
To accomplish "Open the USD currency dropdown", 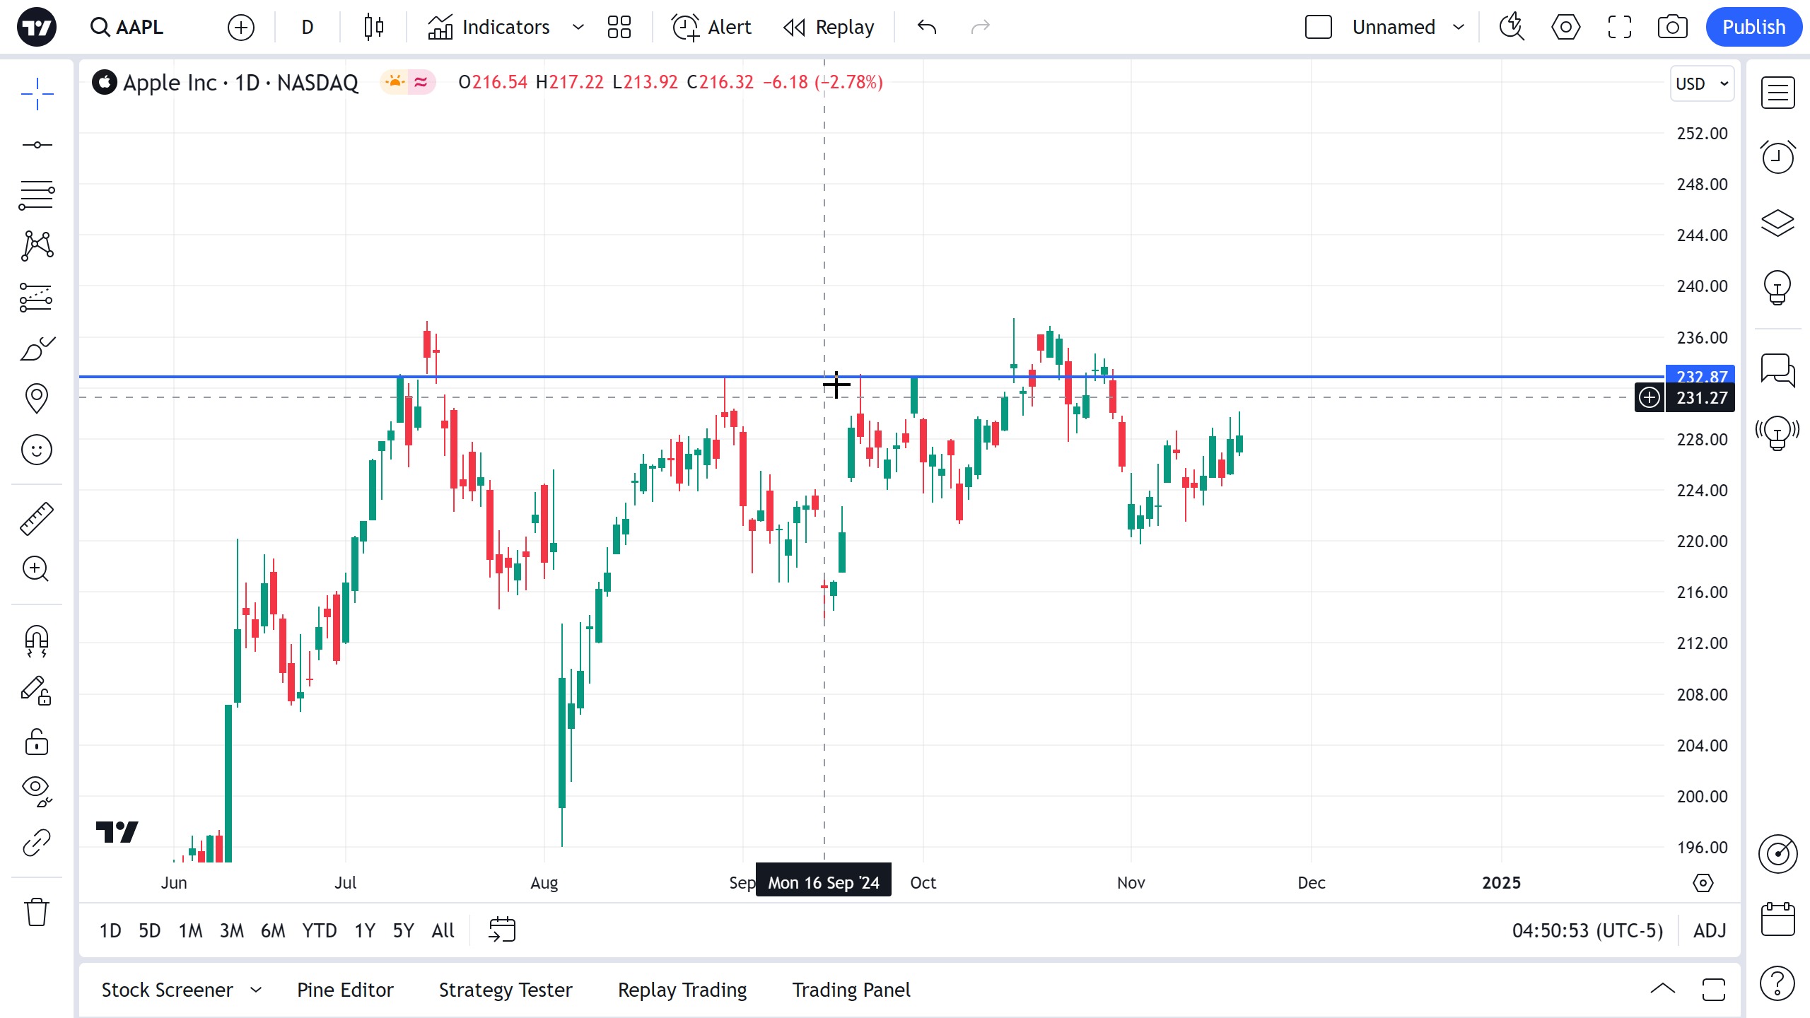I will pos(1702,83).
